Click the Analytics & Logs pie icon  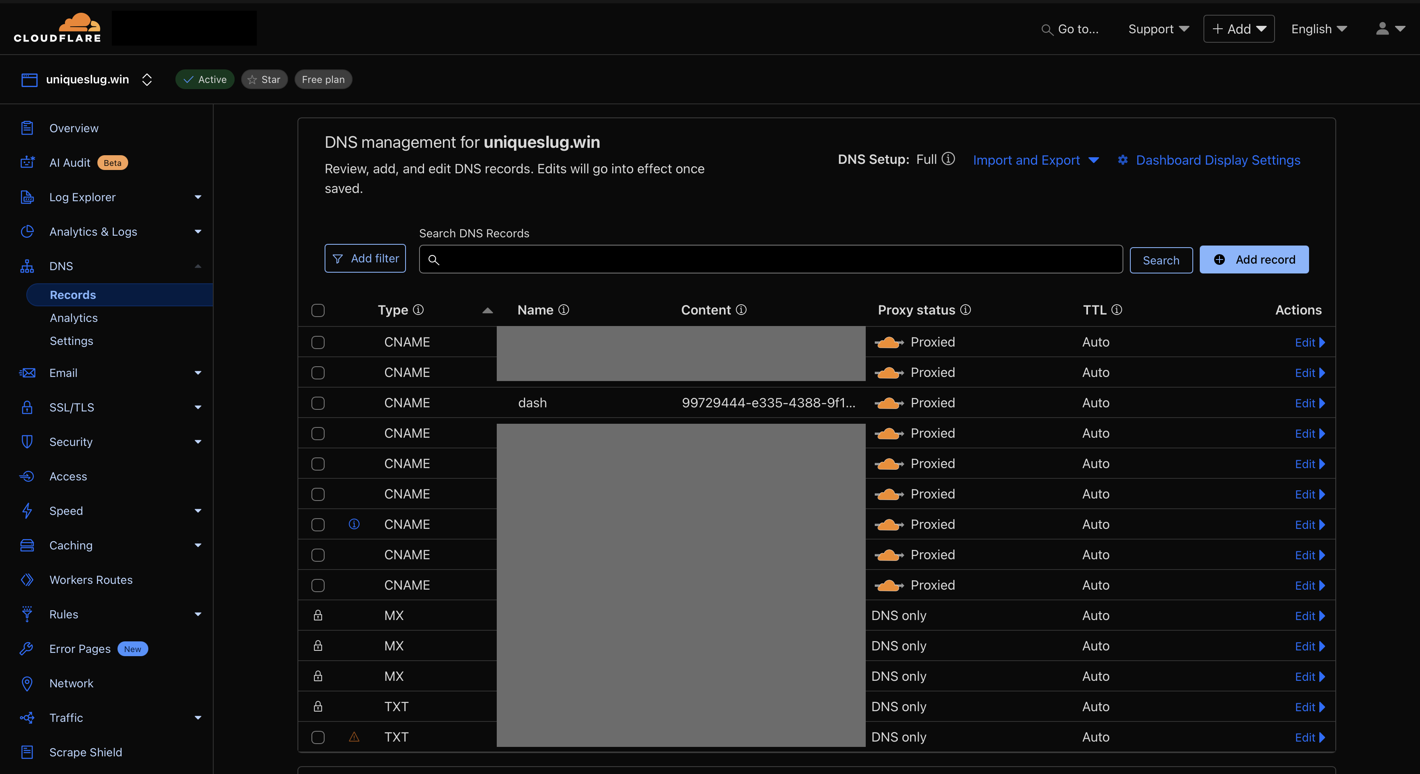coord(27,231)
